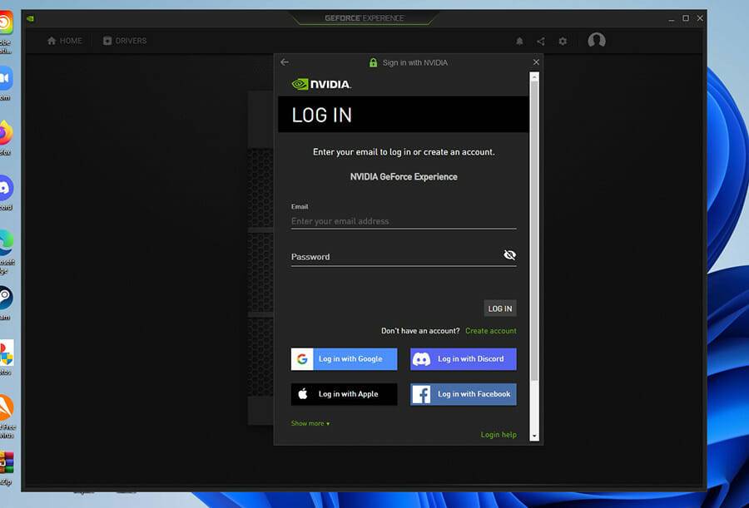Click the back arrow in the sign-in dialog

point(284,62)
